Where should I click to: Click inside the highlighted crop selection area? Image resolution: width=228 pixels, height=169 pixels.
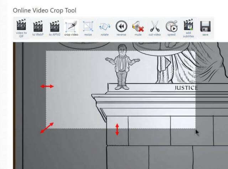click(x=121, y=90)
